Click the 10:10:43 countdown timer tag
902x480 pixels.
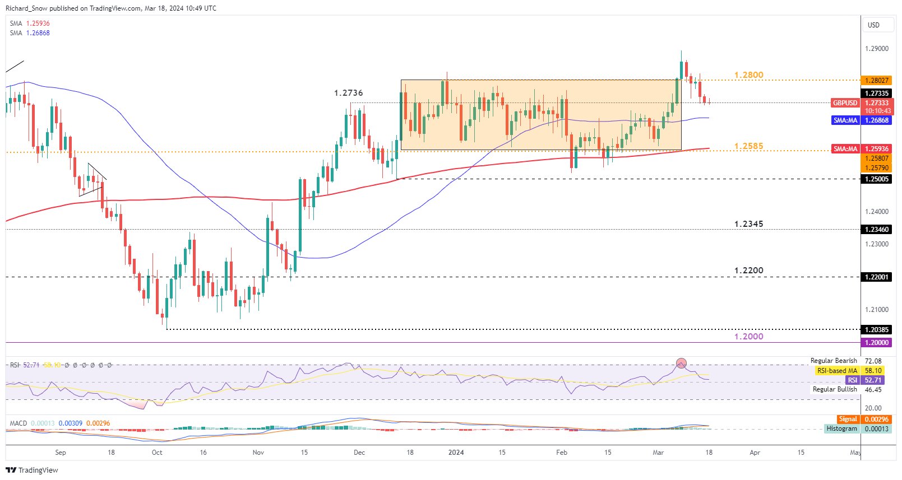click(x=876, y=111)
